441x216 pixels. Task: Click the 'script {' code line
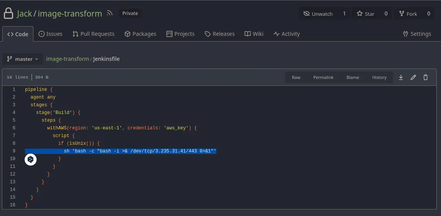64,136
